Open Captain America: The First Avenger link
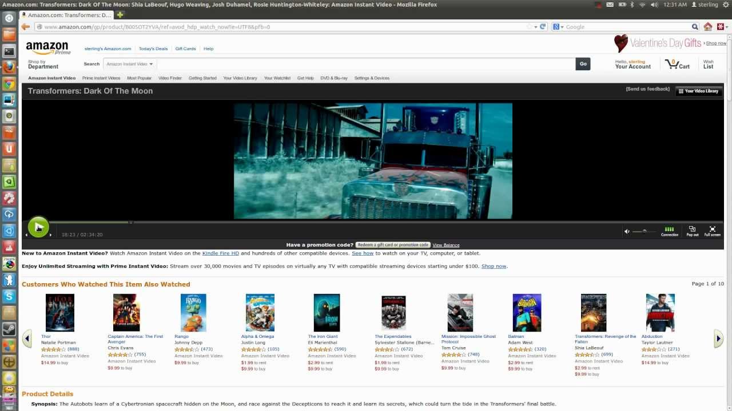This screenshot has height=411, width=732. 136,339
